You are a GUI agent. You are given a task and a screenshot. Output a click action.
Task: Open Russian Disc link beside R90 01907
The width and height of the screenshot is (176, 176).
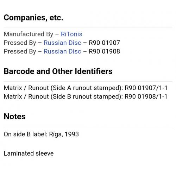coord(62,43)
